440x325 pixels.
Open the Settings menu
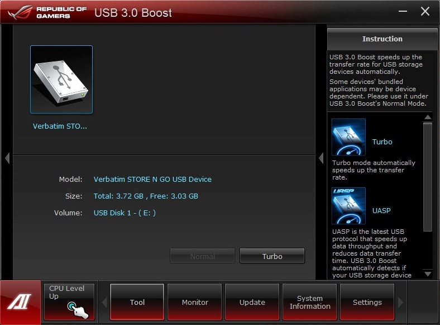[367, 302]
